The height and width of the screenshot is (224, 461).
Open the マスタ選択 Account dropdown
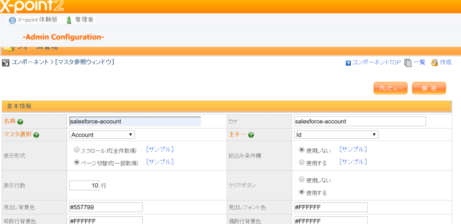click(x=102, y=134)
